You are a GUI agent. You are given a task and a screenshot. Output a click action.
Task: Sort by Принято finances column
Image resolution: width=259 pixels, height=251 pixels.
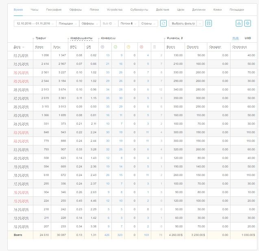192,47
